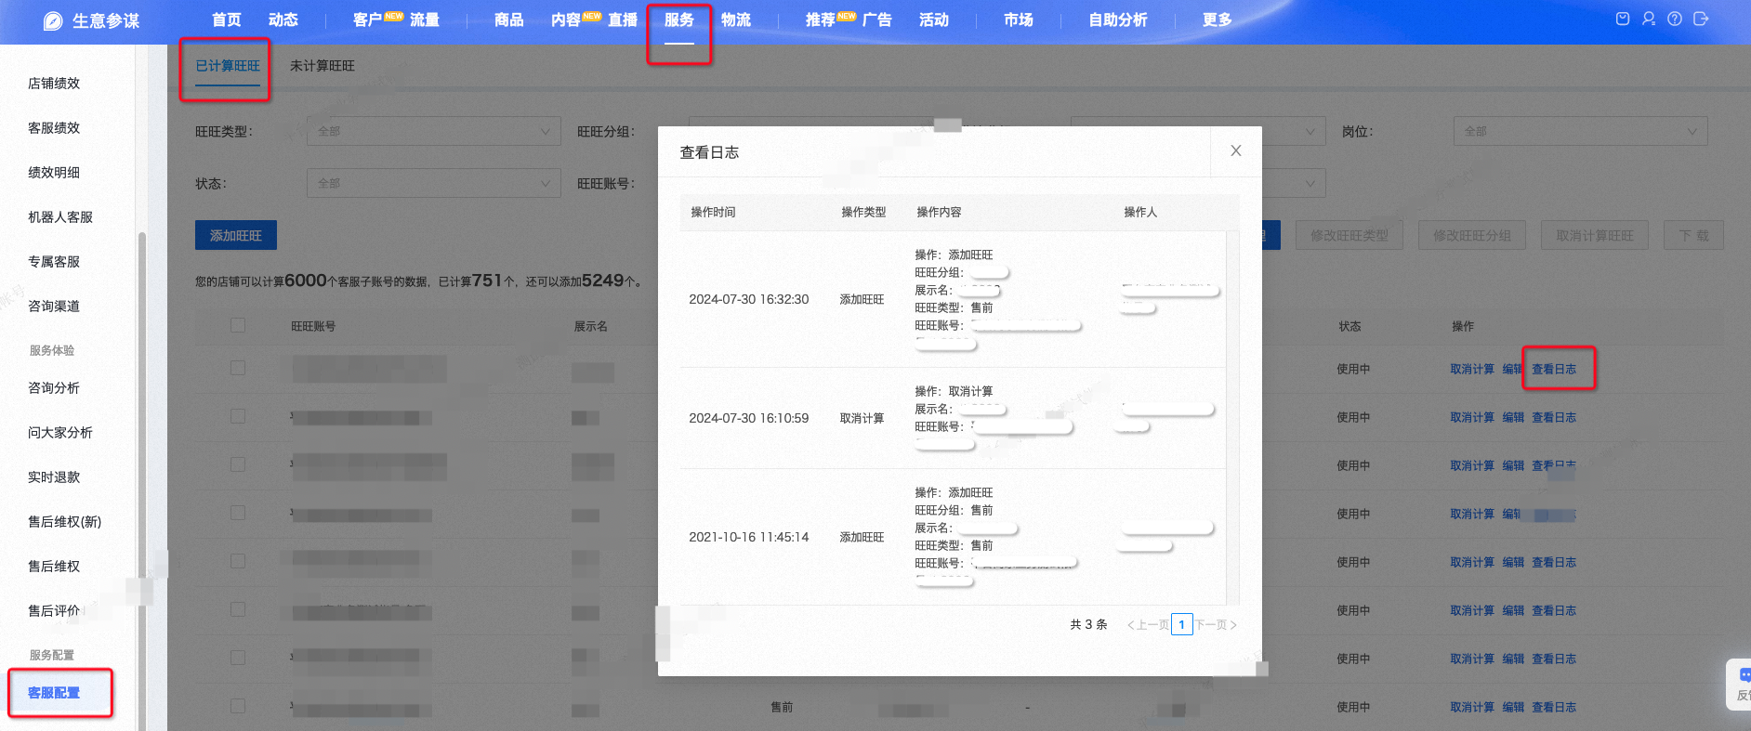Screen dimensions: 1751x731
Task: Open 问大家分析 in sidebar
Action: 60,432
